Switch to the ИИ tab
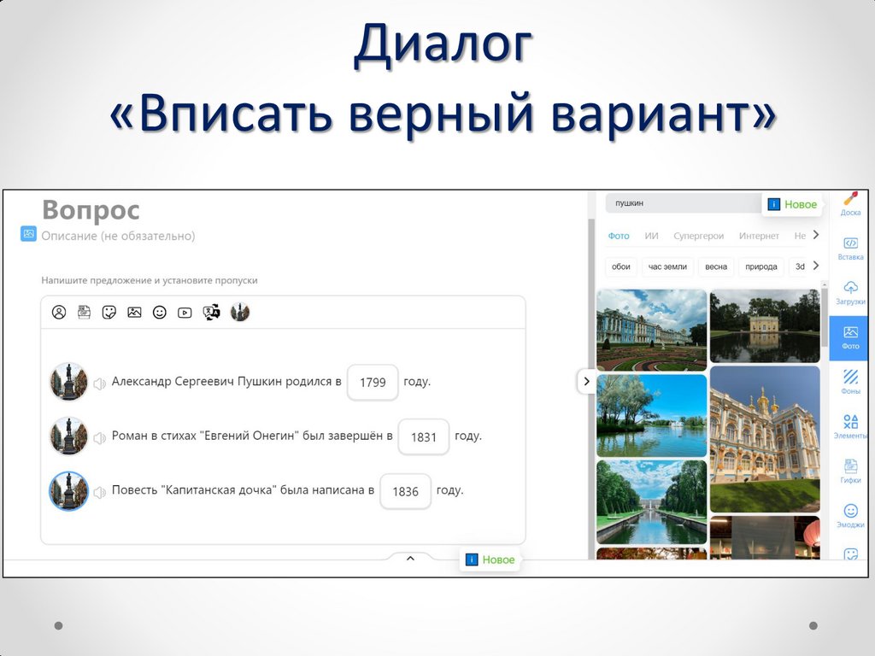Screen dimensions: 875x656 [x=651, y=236]
